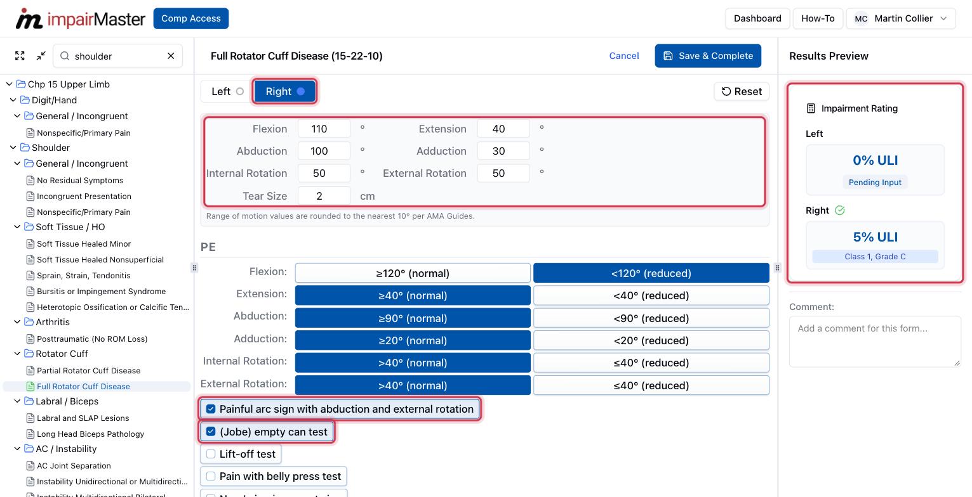Click the Impairment Rating calculator icon
972x497 pixels.
[x=811, y=108]
